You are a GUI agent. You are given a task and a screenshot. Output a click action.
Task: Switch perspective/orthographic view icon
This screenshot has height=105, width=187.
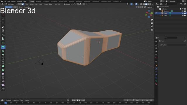[152, 30]
